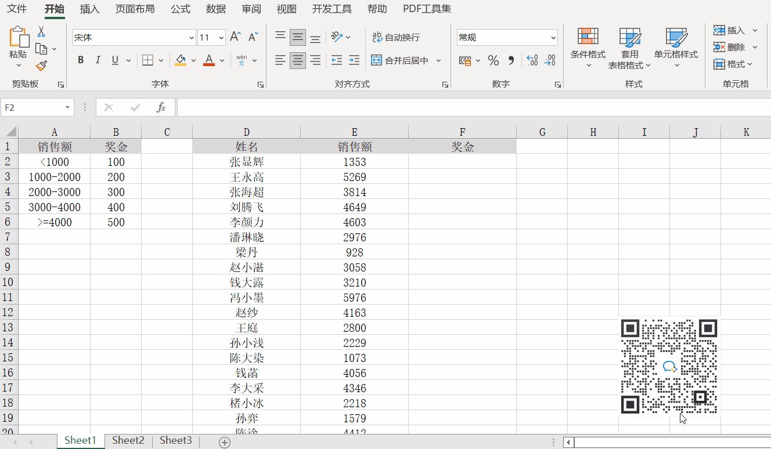Switch to 开发工具 ribbon tab
This screenshot has height=449, width=771.
(332, 9)
